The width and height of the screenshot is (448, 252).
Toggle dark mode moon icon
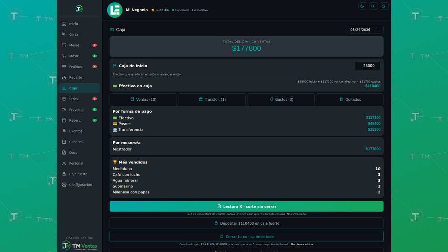point(363,6)
